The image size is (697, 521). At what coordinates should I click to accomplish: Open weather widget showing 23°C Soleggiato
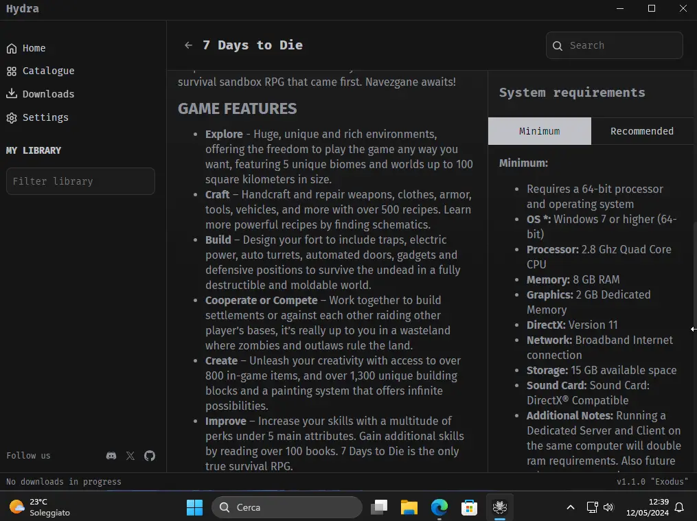pos(40,507)
